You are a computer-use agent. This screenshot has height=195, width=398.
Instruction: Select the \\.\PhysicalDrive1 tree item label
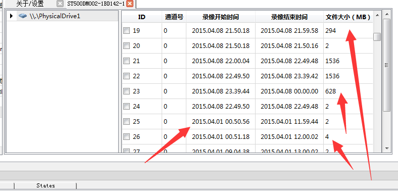pos(55,16)
